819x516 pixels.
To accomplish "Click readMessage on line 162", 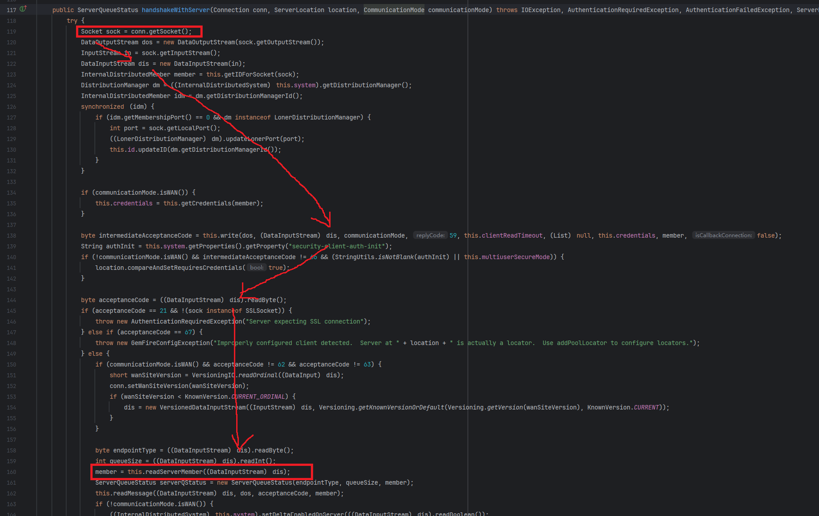I will [133, 493].
